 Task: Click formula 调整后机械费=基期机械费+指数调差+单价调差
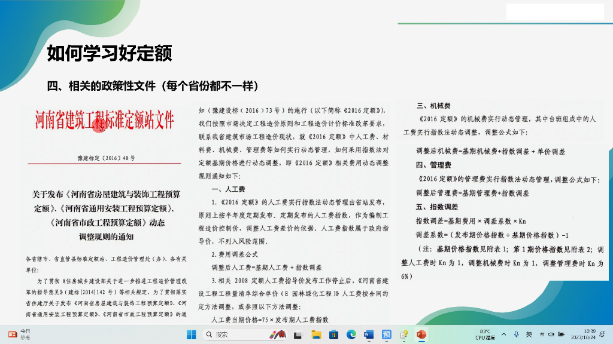click(x=491, y=152)
